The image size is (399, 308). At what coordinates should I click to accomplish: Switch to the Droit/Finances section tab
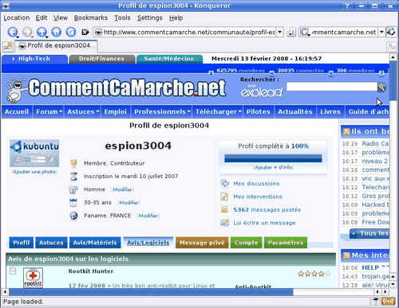click(101, 59)
